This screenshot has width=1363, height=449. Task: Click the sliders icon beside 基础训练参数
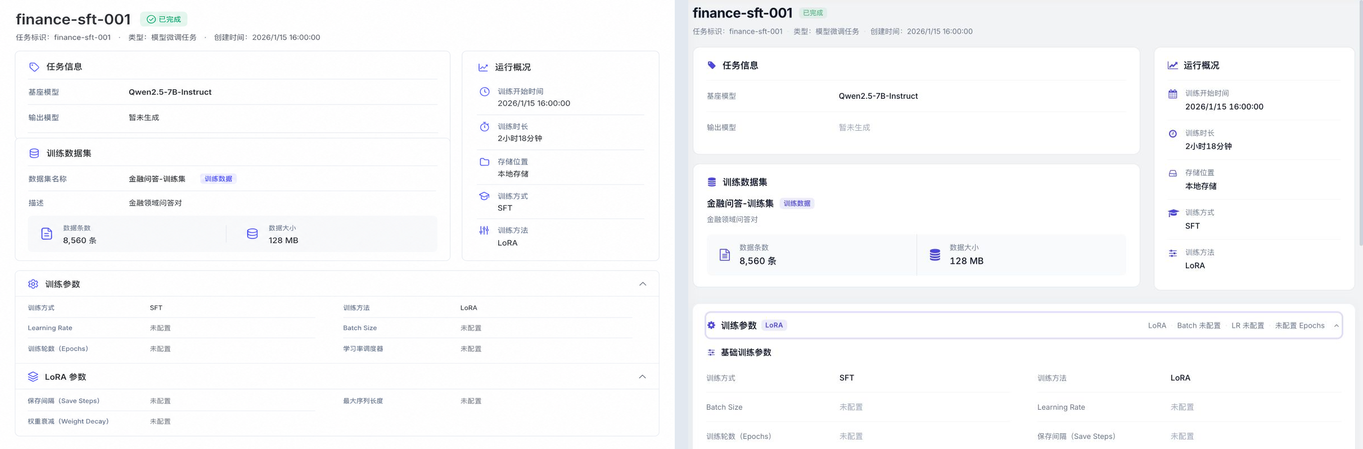coord(711,352)
